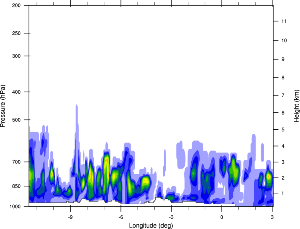The width and height of the screenshot is (300, 229).
Task: Click the 300 pressure tick label
Action: (x=16, y=56)
